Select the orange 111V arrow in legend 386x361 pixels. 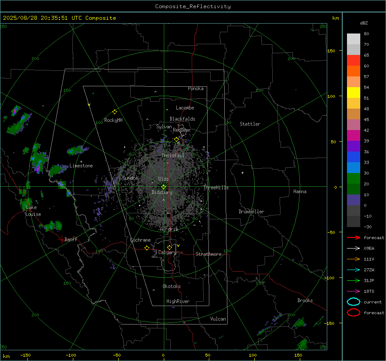point(353,259)
